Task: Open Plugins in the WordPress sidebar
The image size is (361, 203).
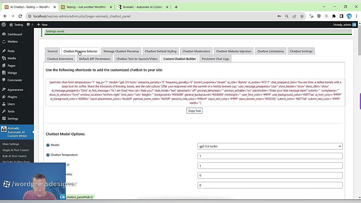Action: 12,97
